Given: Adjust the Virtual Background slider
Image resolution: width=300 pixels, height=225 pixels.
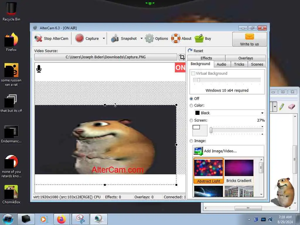Looking at the screenshot, I should pos(227,80).
